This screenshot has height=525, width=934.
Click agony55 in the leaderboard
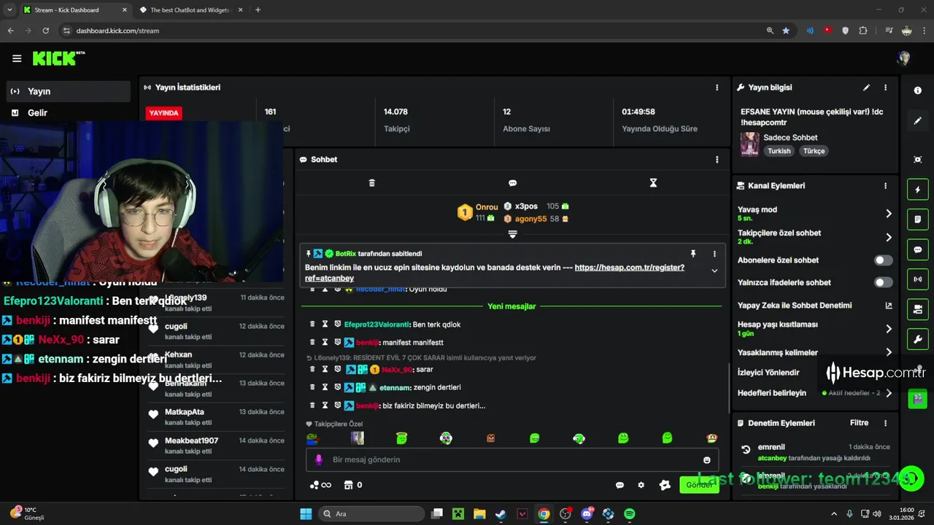pyautogui.click(x=530, y=219)
